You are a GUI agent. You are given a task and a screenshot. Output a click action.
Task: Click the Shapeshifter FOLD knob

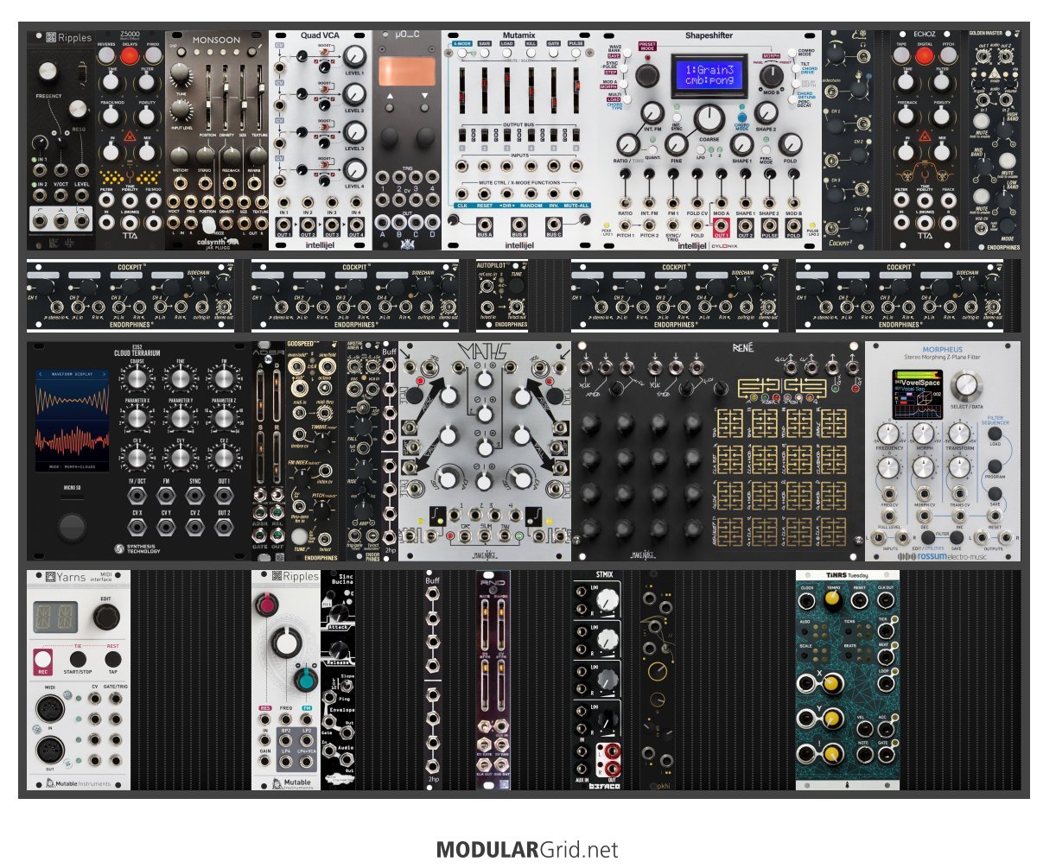tap(789, 144)
